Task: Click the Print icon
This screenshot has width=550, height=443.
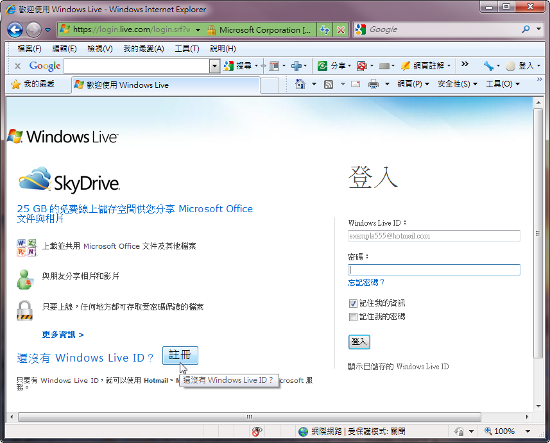Action: 374,84
